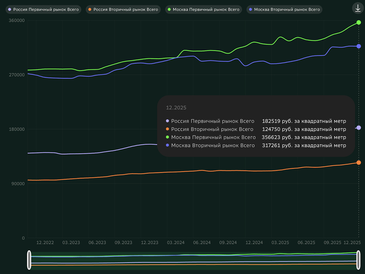Click the purple Russia primary market endpoint marker
The width and height of the screenshot is (365, 274).
coord(359,127)
